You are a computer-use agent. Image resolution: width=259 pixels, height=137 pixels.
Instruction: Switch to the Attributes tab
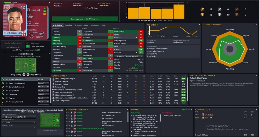57,25
